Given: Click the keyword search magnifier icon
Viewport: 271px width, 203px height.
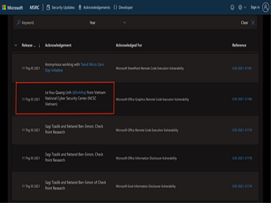Looking at the screenshot, I should pyautogui.click(x=19, y=23).
